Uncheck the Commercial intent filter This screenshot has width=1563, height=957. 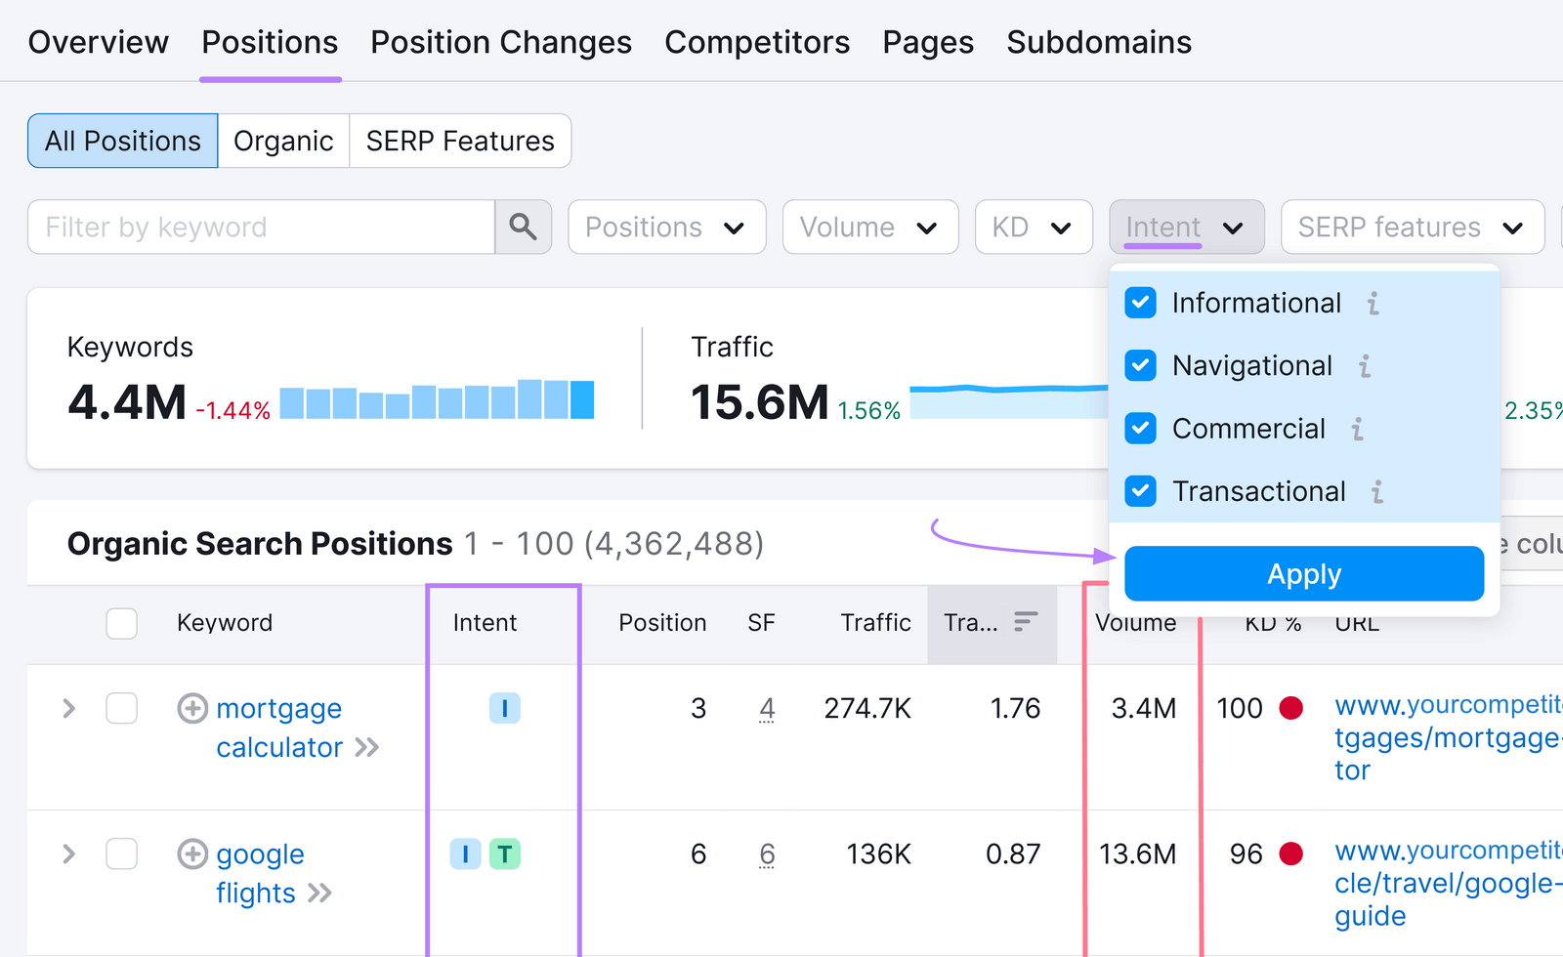1139,428
